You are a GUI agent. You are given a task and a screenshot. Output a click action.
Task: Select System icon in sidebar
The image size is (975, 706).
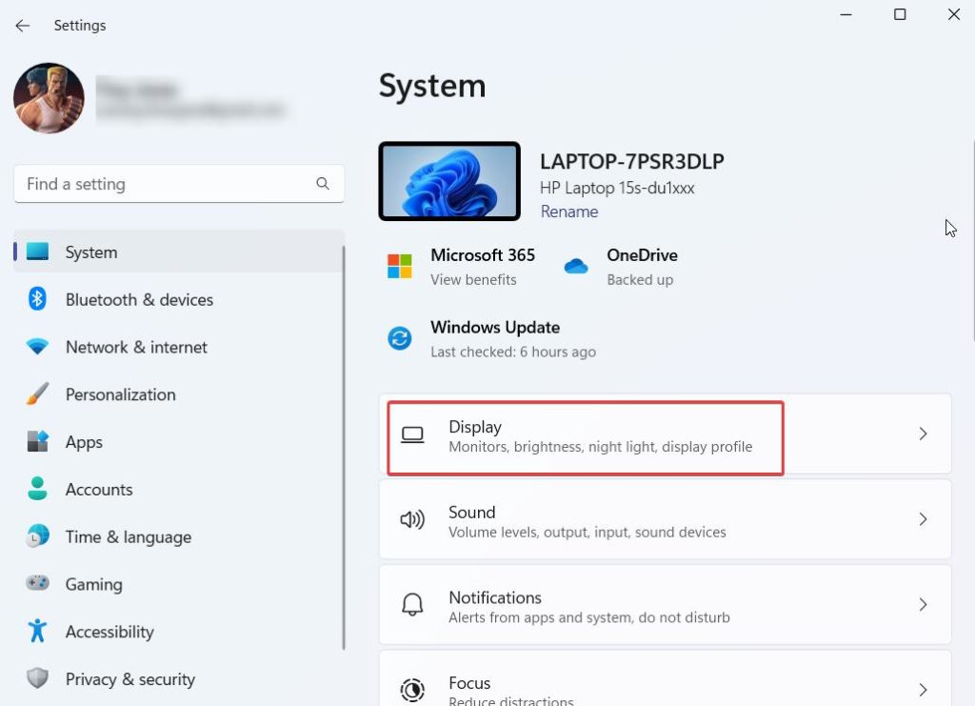37,252
